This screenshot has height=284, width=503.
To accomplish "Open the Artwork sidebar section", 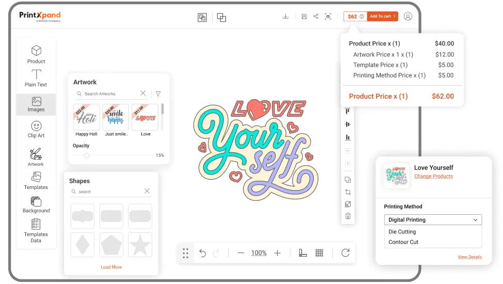I will (x=36, y=157).
